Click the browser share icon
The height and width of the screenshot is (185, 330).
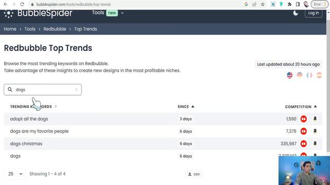coord(254,4)
